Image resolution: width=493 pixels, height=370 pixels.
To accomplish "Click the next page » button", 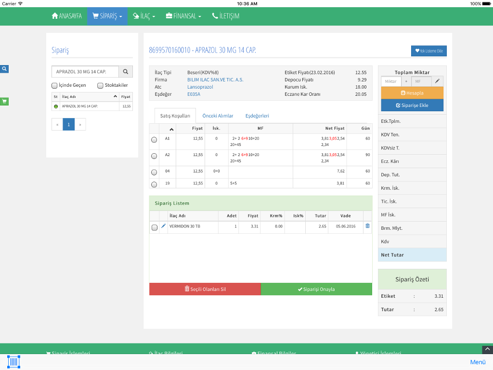I will [80, 124].
